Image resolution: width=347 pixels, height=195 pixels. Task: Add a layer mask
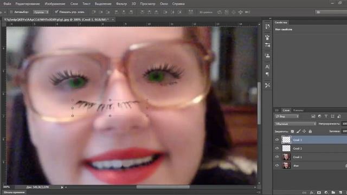point(319,193)
